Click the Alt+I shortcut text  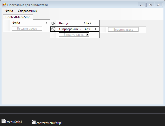point(88,29)
